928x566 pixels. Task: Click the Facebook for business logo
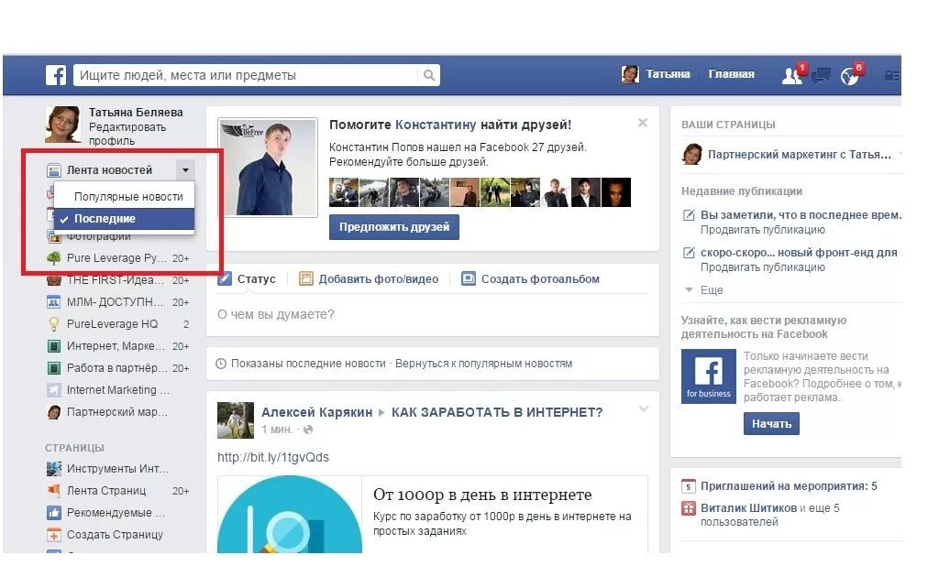pos(709,376)
